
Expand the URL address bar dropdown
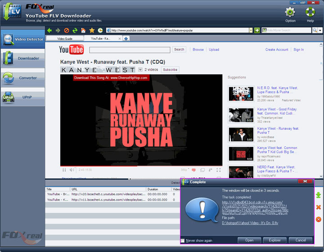coord(251,31)
